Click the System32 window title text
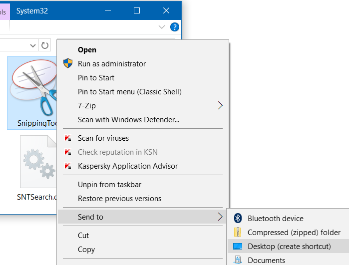This screenshot has height=265, width=349. (x=32, y=11)
